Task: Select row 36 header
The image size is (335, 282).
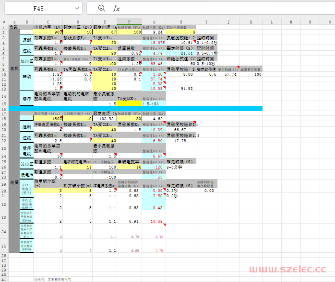Action: [x=4, y=256]
